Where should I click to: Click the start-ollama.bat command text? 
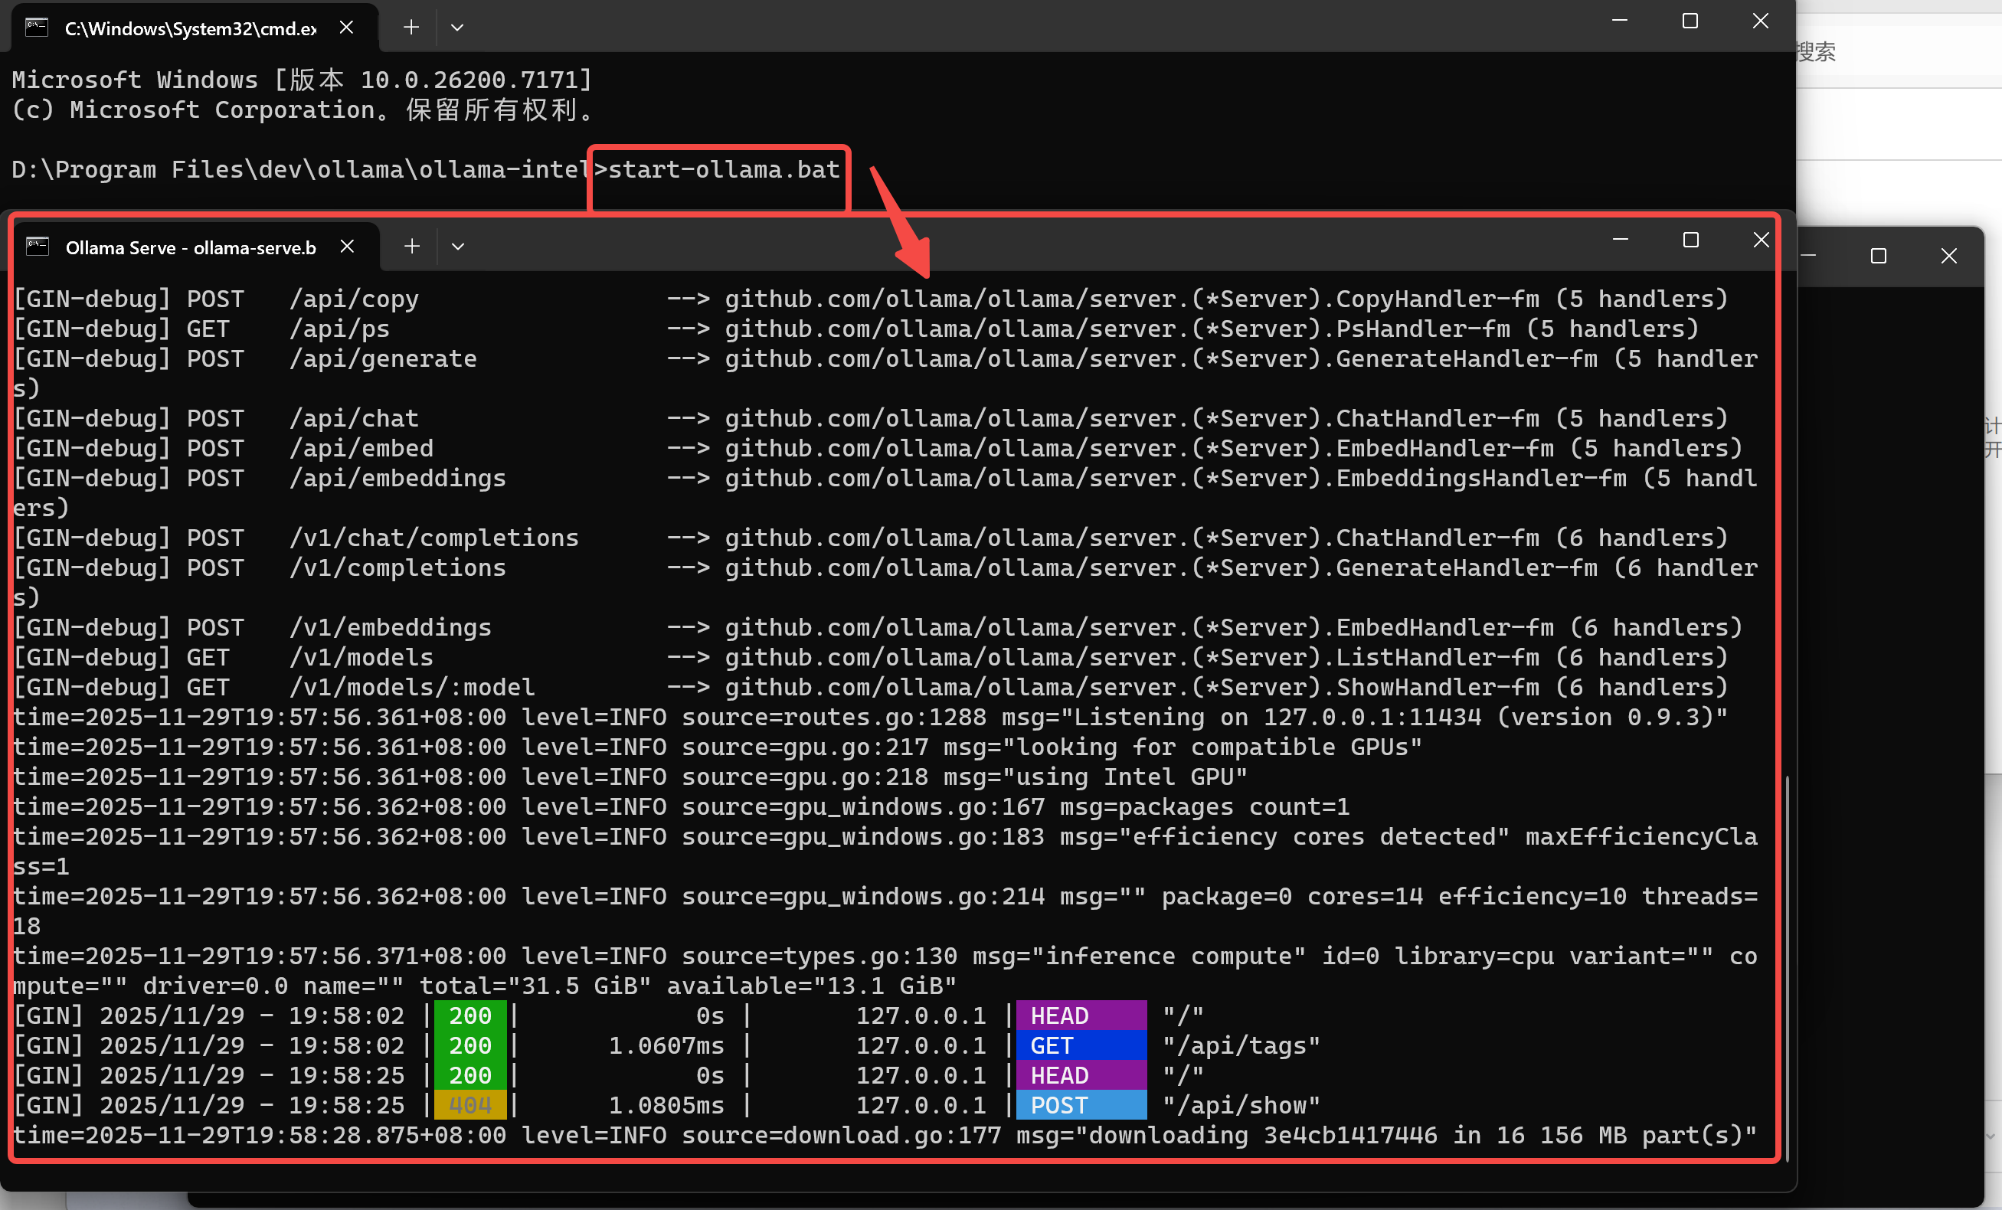click(723, 169)
